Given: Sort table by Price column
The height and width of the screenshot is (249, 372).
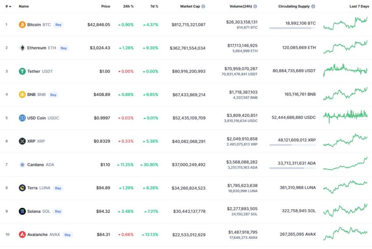Looking at the screenshot, I should click(x=105, y=7).
